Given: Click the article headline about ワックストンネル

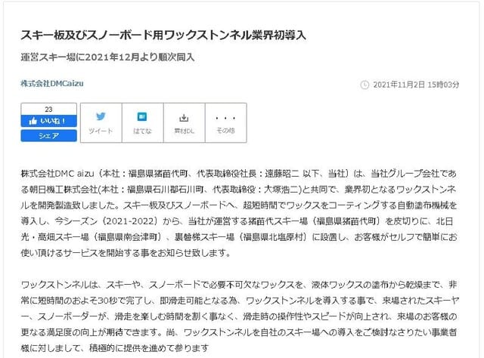Looking at the screenshot, I should pos(163,35).
